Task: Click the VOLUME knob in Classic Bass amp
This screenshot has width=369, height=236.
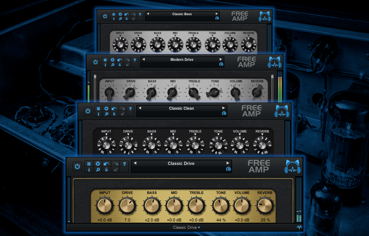Action: [x=230, y=45]
